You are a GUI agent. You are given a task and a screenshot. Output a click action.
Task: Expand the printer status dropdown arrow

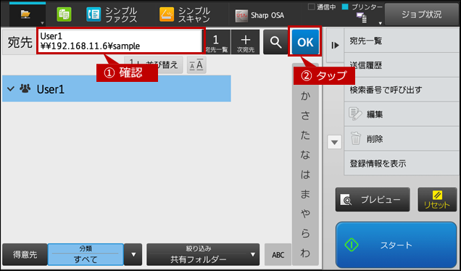[380, 23]
